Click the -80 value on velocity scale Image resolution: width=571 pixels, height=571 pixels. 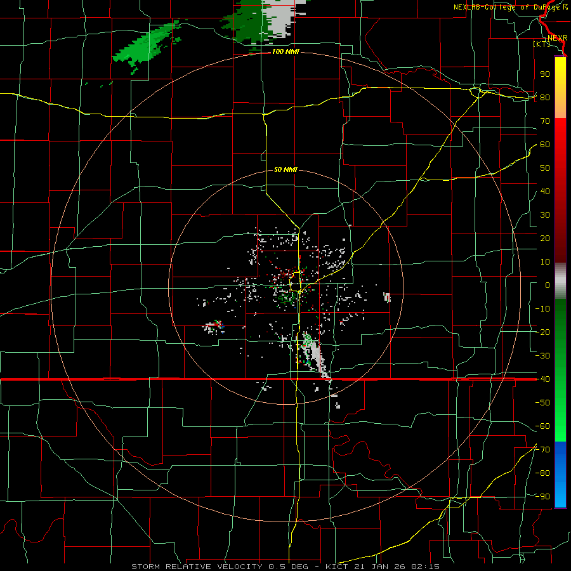(542, 473)
